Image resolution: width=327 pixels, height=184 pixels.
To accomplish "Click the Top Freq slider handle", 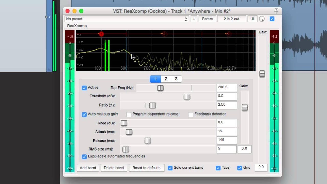I will [160, 88].
